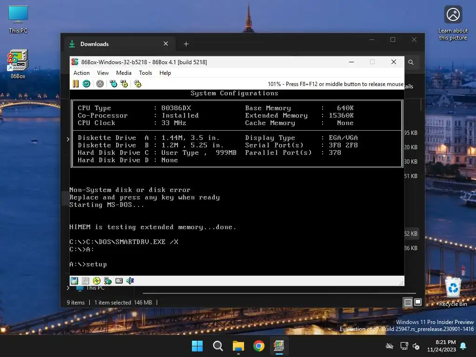Click the 86Box window title icon
The width and height of the screenshot is (476, 357).
pyautogui.click(x=75, y=62)
